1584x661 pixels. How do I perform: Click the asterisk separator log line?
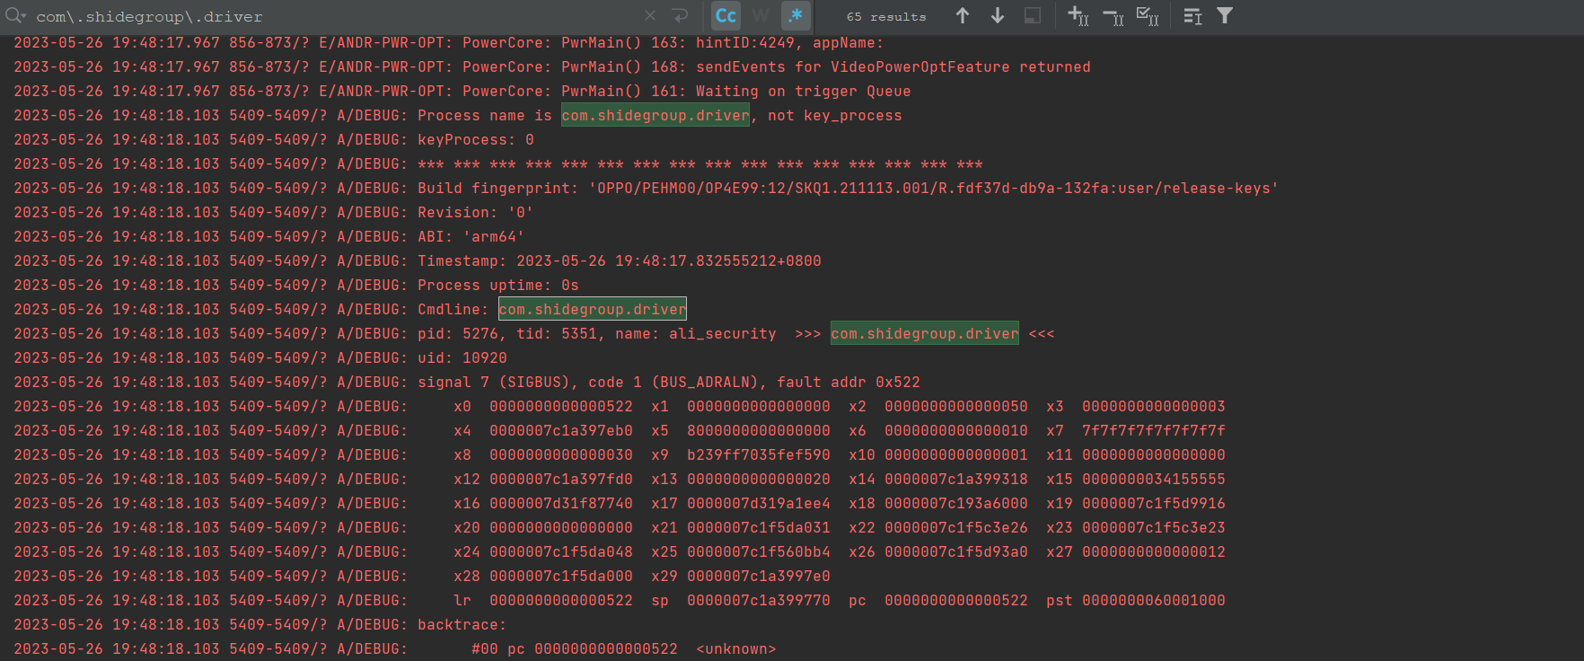498,163
